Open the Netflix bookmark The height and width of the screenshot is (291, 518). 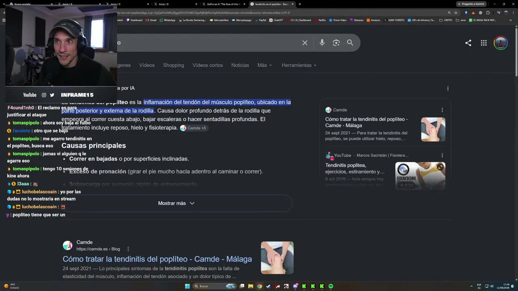tap(320, 20)
